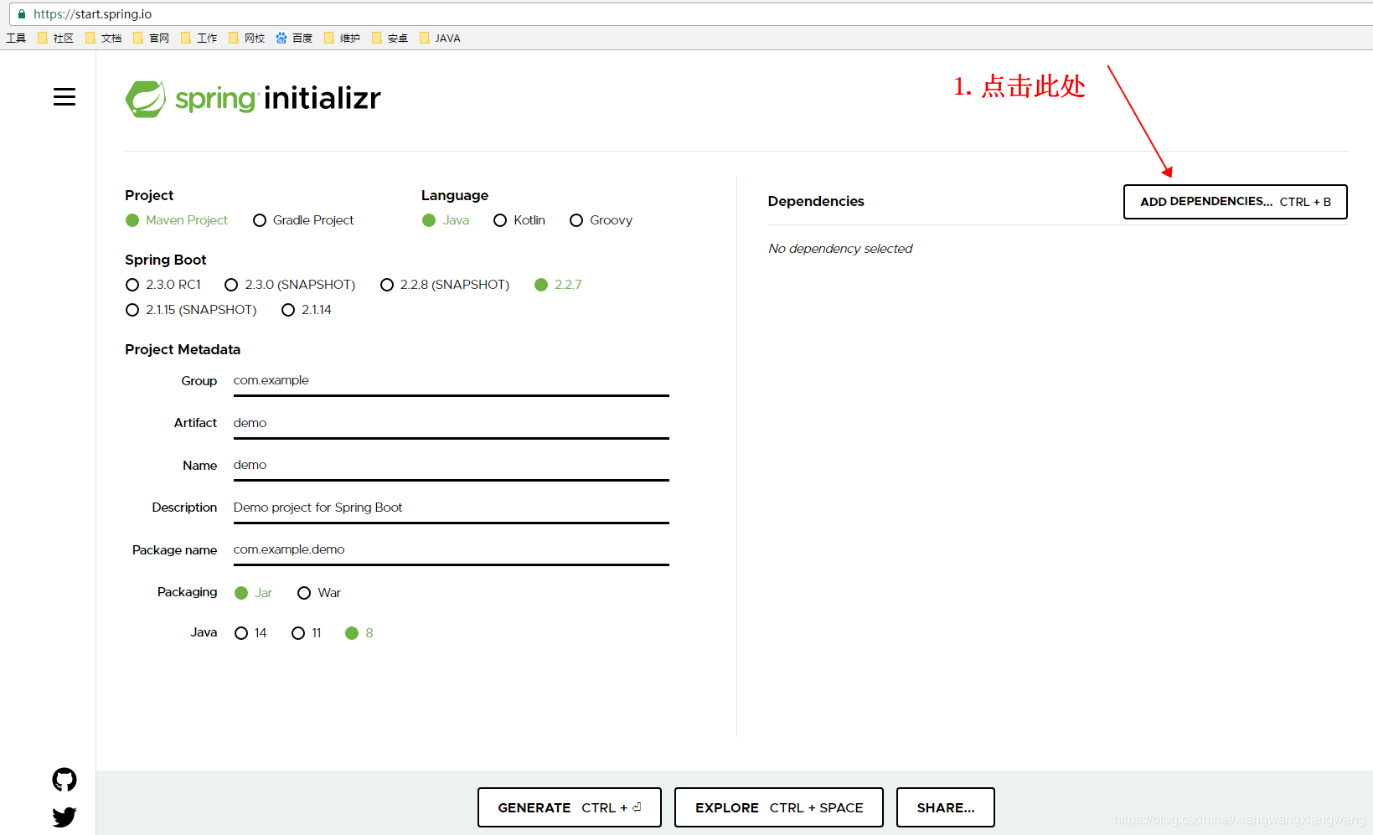Viewport: 1373px width, 835px height.
Task: Open the 工具 bookmarks folder
Action: (x=15, y=37)
